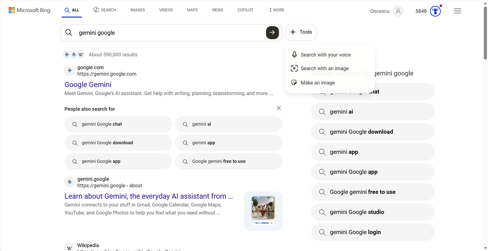Switch to the COPILOT tab

(x=245, y=10)
